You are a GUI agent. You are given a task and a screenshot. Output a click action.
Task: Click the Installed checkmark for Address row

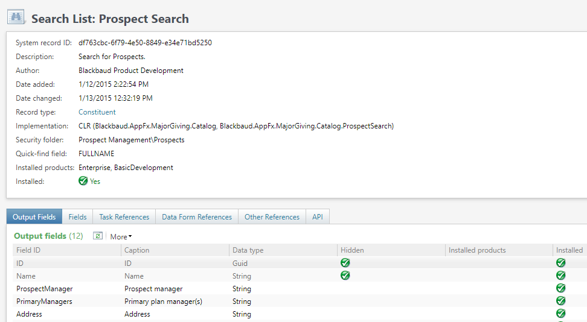click(560, 314)
